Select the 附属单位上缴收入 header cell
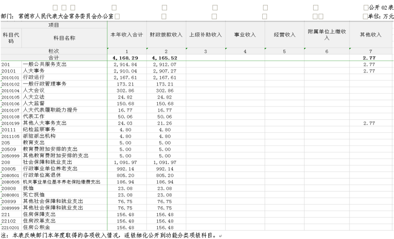Viewport: 394px width, 239px height. [x=327, y=35]
